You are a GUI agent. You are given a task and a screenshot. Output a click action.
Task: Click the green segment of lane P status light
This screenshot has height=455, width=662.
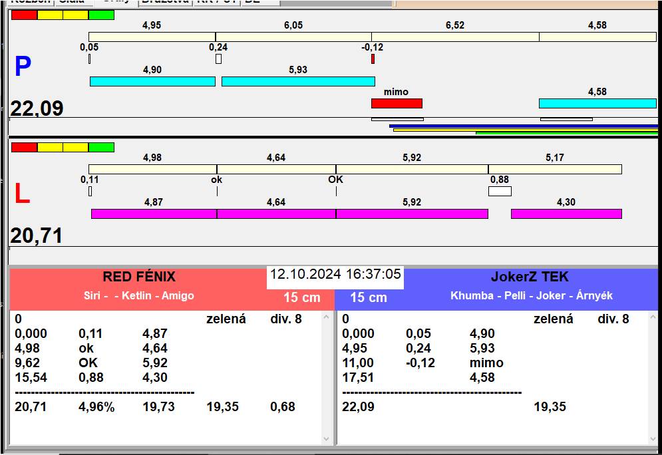(x=101, y=15)
